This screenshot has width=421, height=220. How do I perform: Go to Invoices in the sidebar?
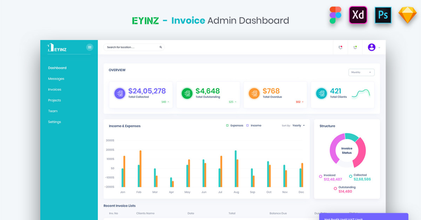[55, 89]
